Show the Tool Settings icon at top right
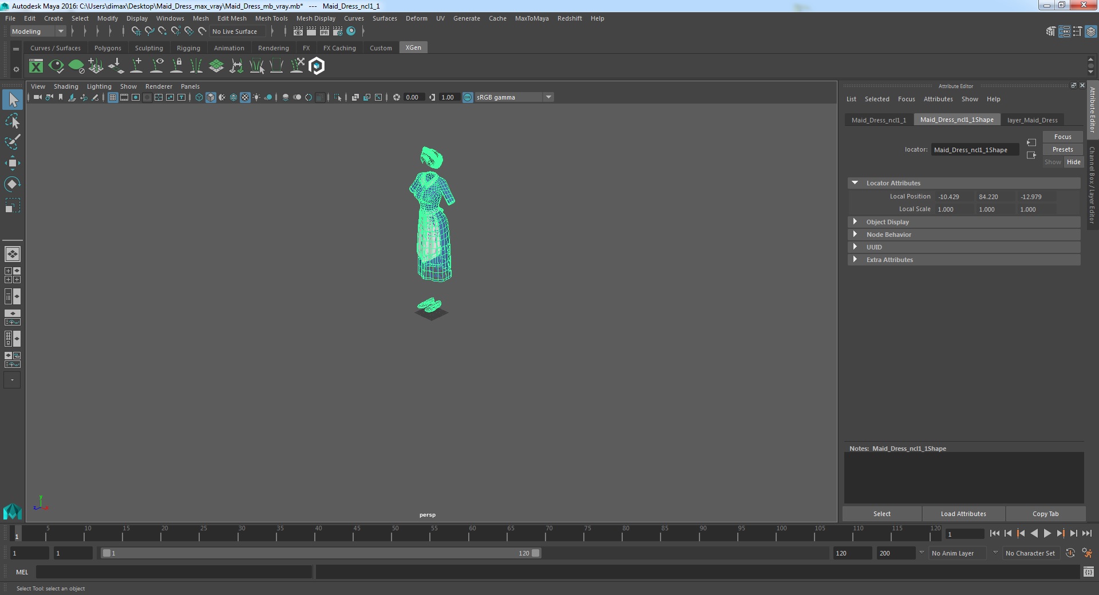Screen dimensions: 1099x595 (1077, 31)
